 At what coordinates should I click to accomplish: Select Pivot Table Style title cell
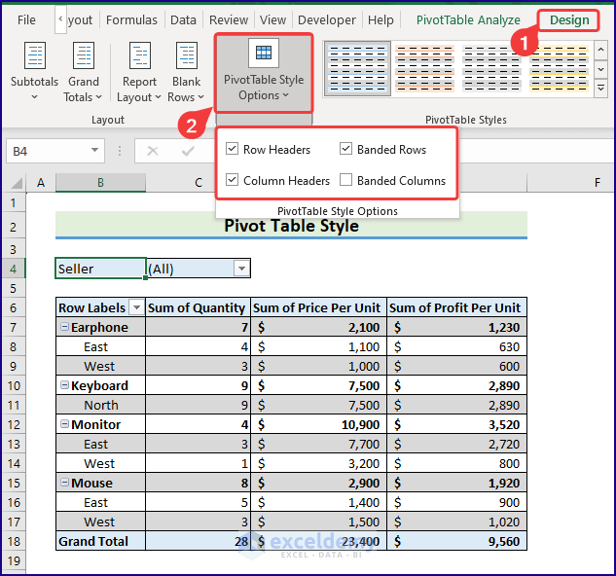(x=291, y=226)
